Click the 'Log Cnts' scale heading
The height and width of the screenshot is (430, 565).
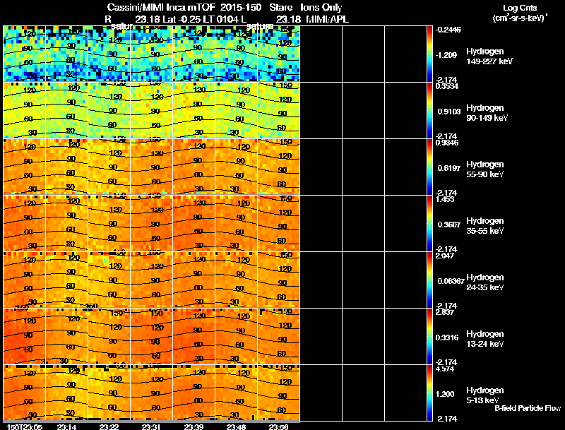point(520,8)
